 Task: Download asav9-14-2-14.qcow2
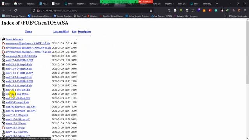(x=17, y=132)
